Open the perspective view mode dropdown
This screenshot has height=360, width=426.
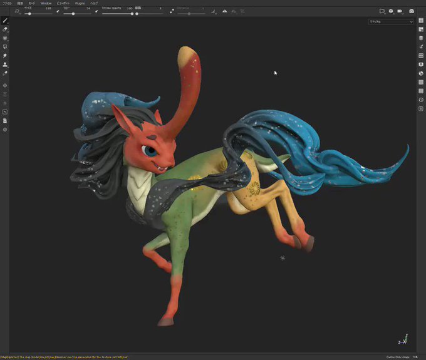(382, 11)
